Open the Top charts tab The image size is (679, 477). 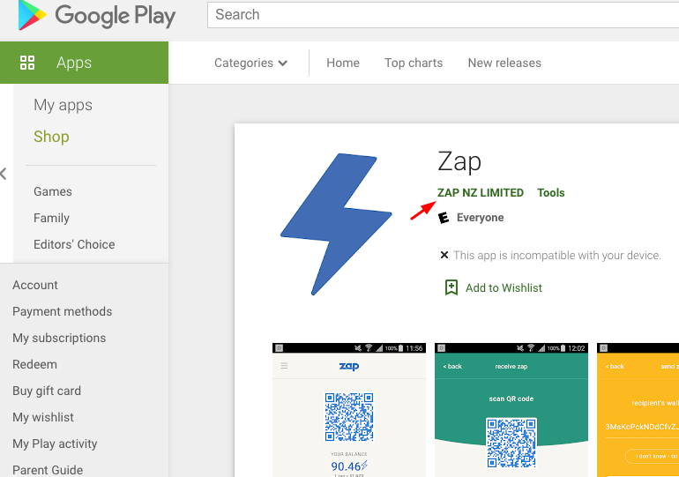coord(414,63)
